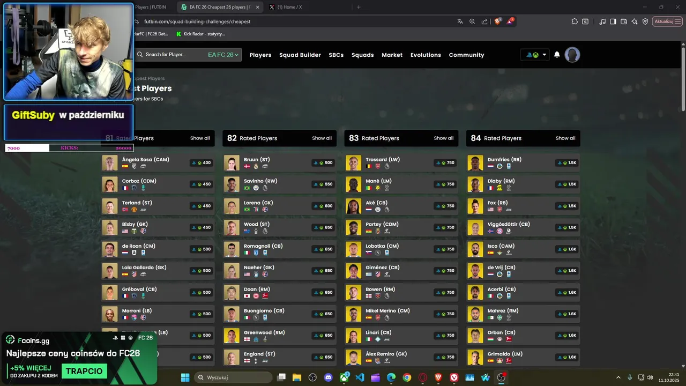
Task: Open the Aktualizuj browser menu button
Action: click(x=666, y=21)
